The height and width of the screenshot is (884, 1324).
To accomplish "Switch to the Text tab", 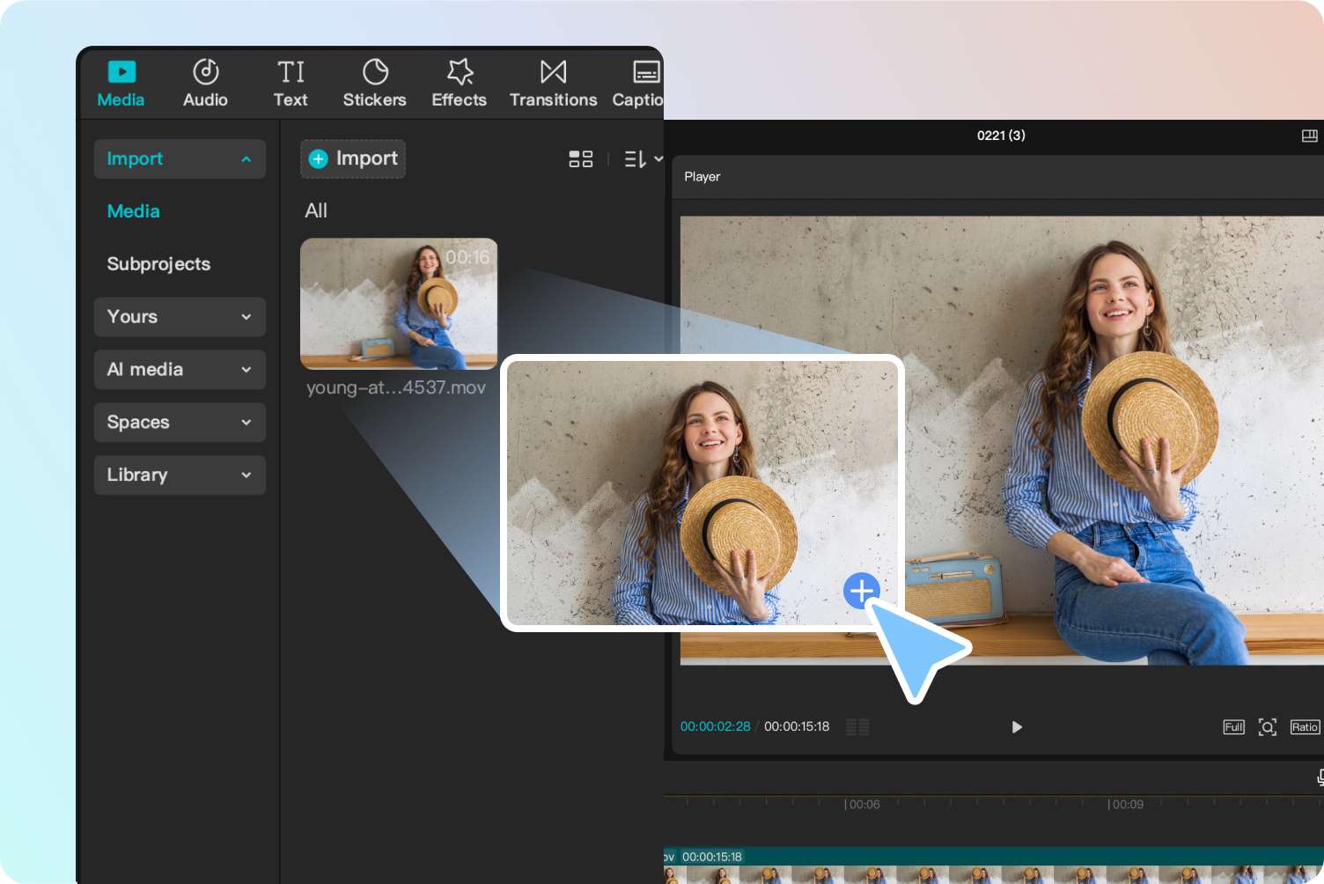I will pyautogui.click(x=291, y=82).
